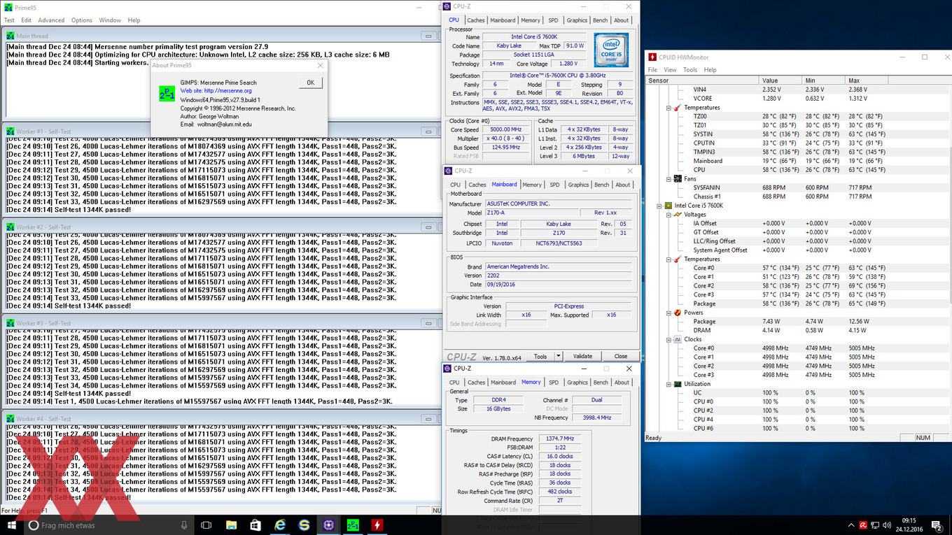Open Prime95 Test menu
952x535 pixels.
pyautogui.click(x=9, y=20)
